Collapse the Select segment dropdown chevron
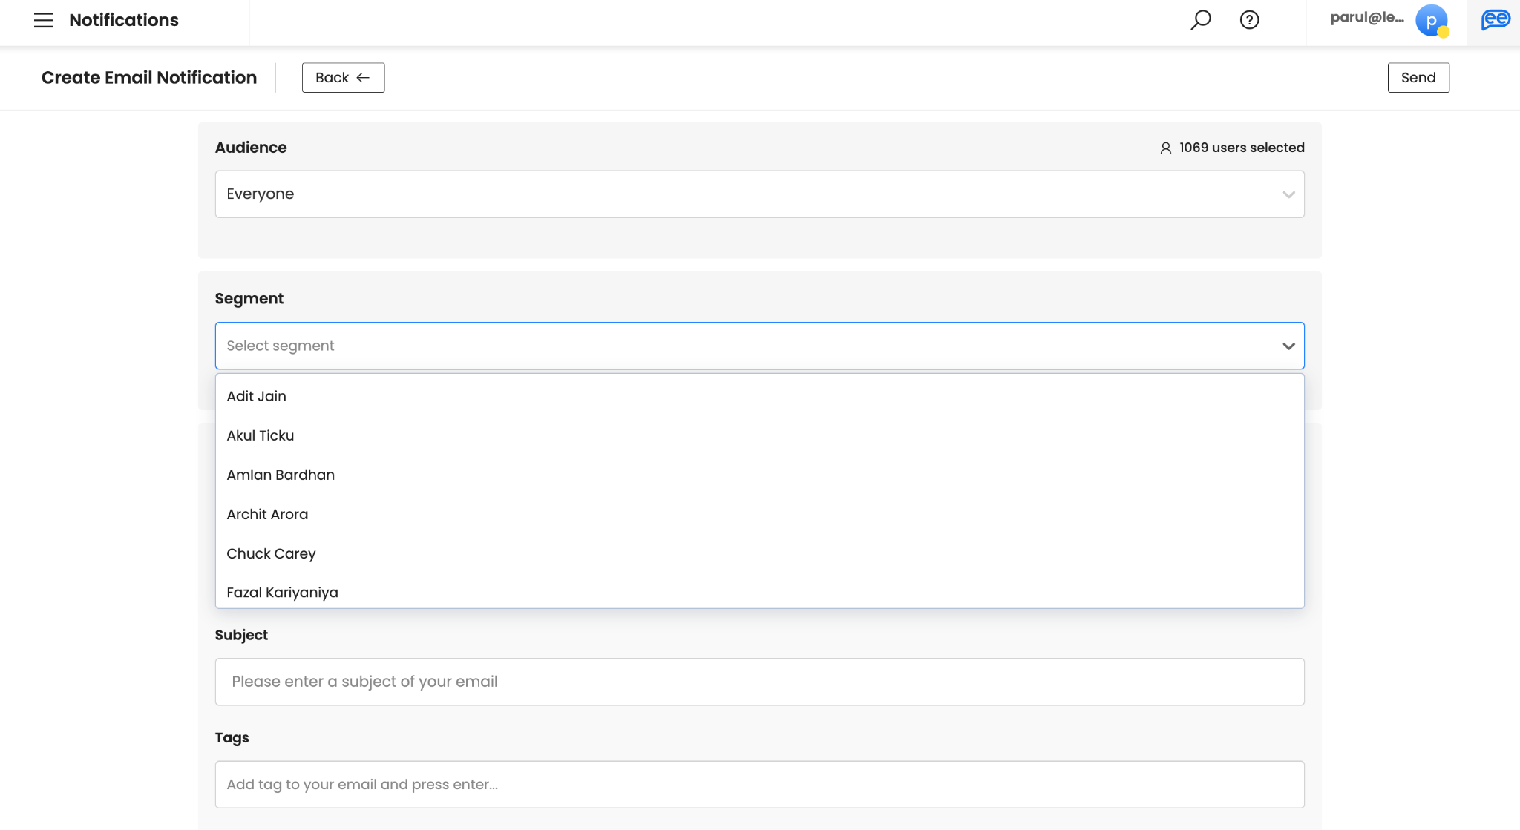The width and height of the screenshot is (1520, 830). [x=1288, y=346]
